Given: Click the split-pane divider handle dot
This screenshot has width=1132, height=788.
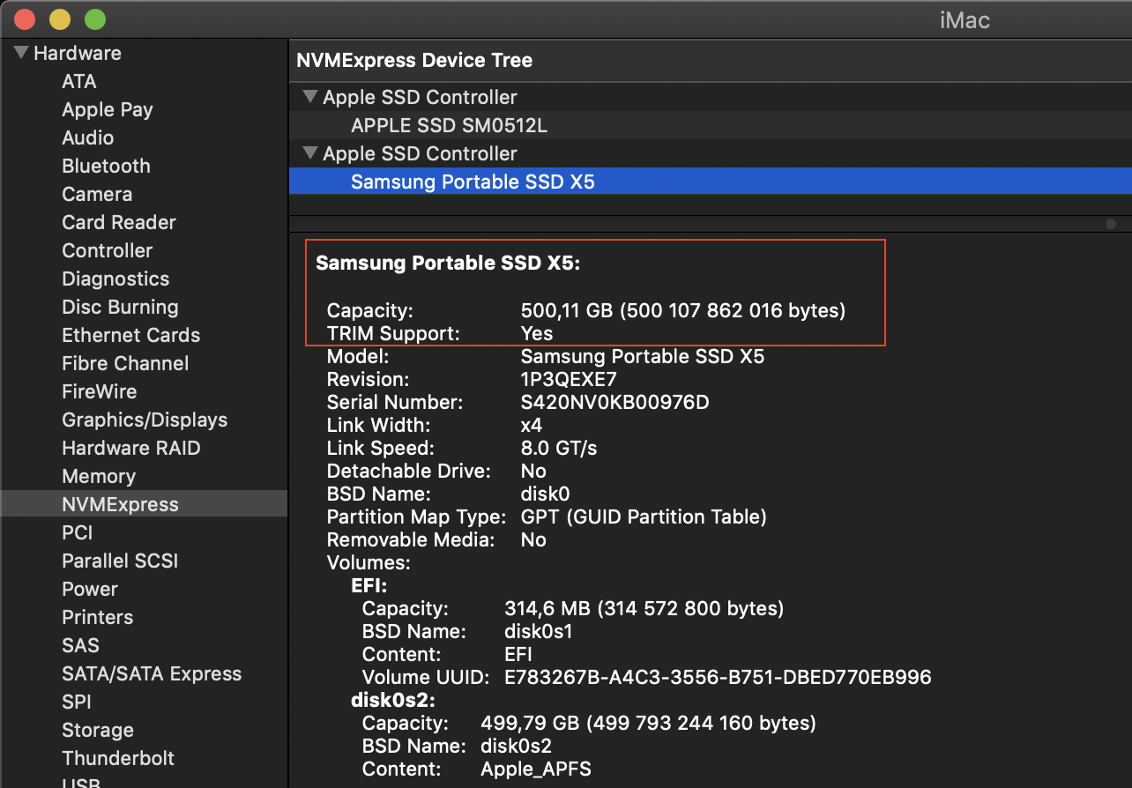Looking at the screenshot, I should click(1111, 224).
